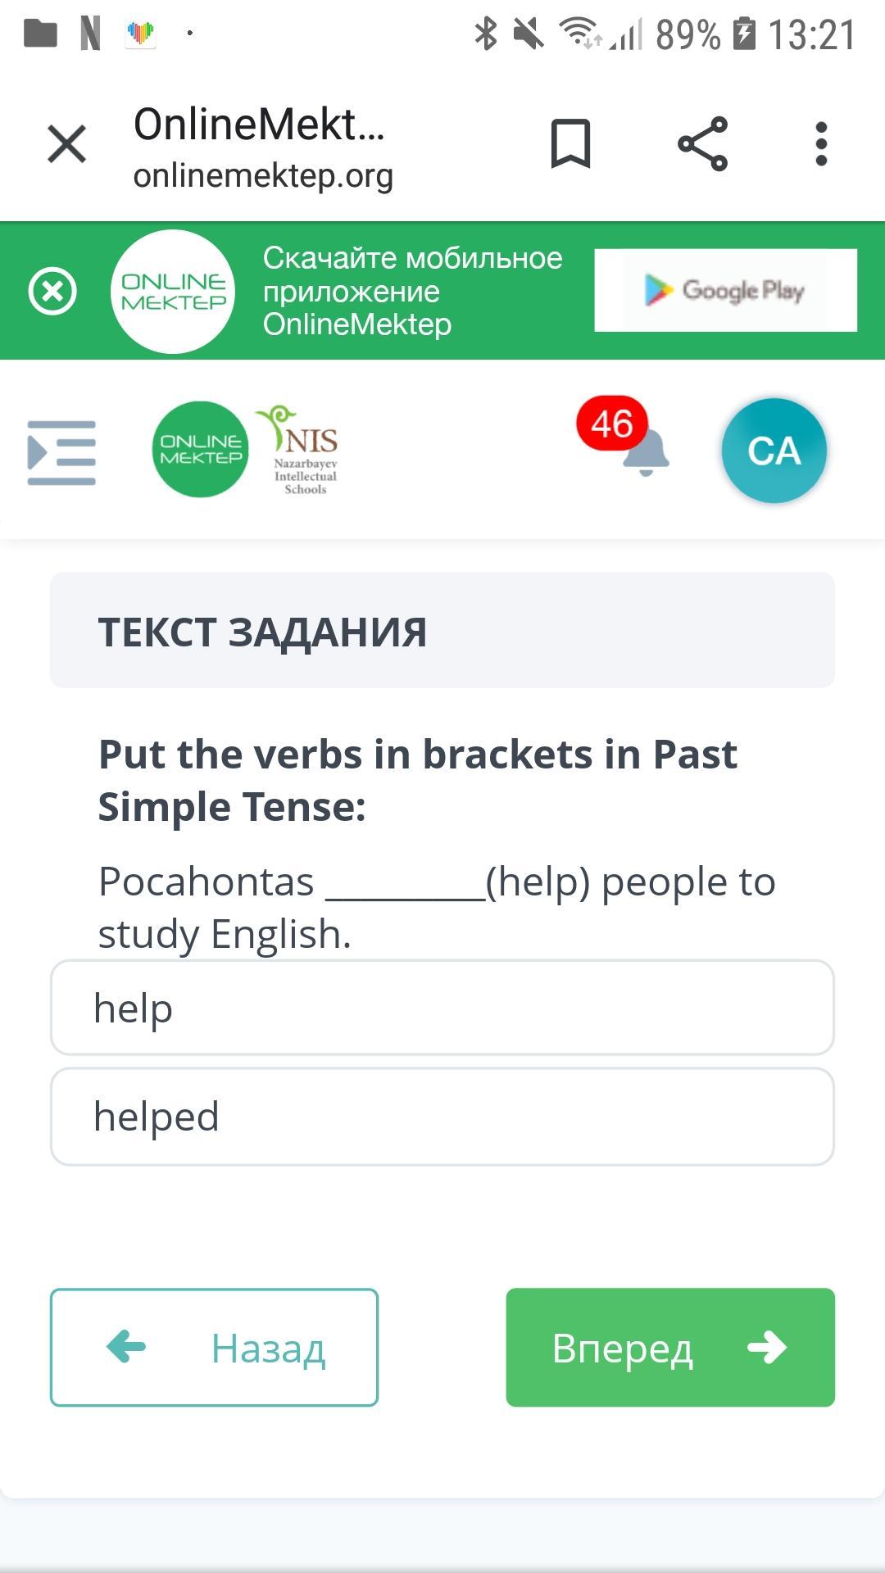
Task: Tap the green Online Mektep logo
Action: 200,450
